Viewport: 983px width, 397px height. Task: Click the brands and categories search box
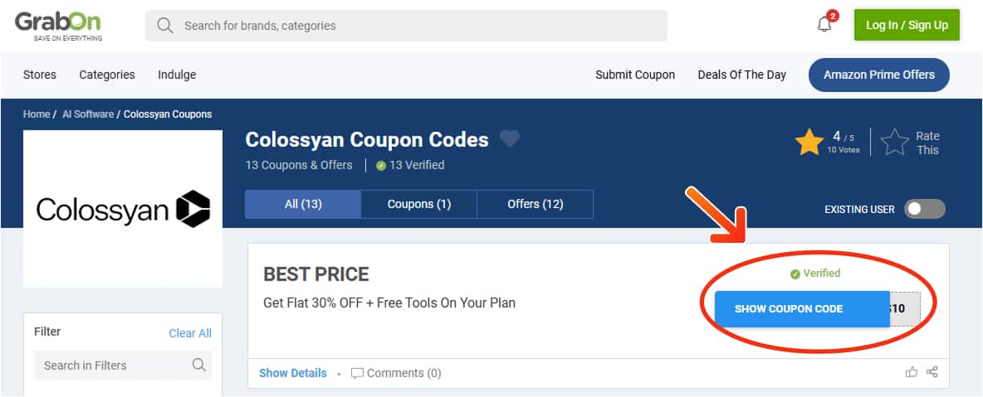coord(407,26)
